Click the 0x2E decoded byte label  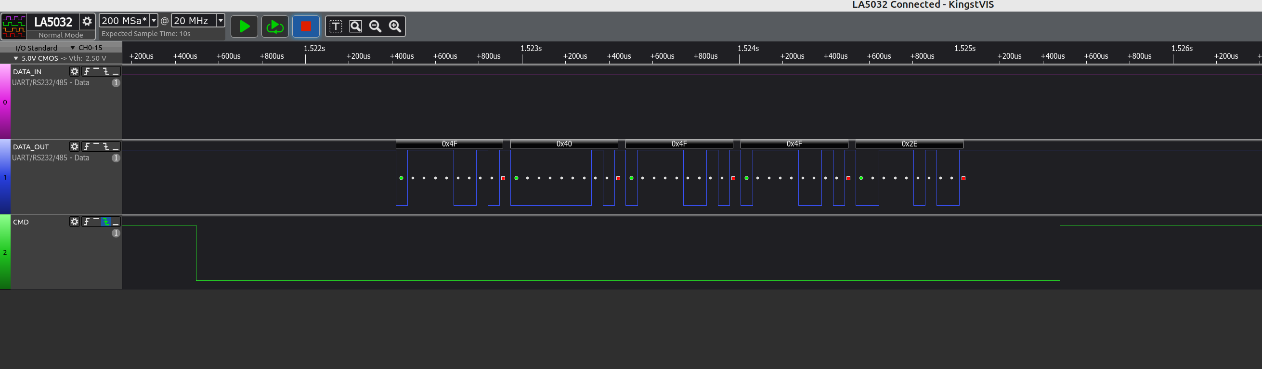pos(909,144)
